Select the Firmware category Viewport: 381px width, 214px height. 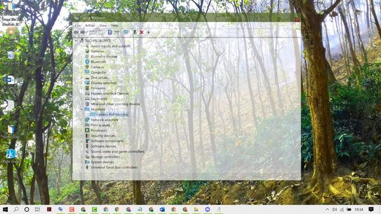click(98, 88)
